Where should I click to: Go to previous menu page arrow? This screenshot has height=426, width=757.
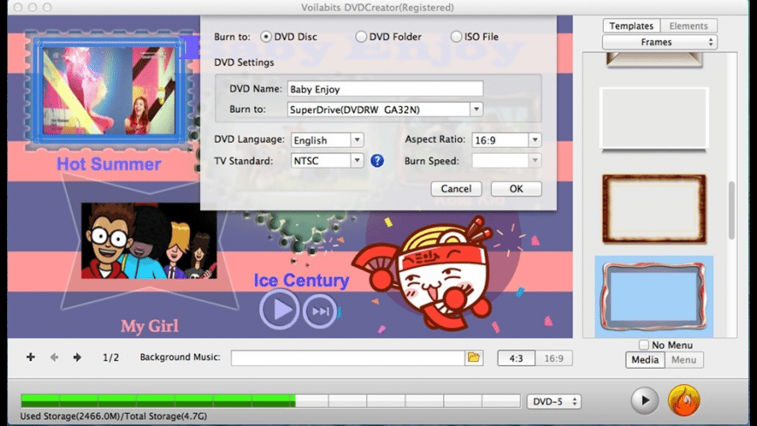[x=54, y=357]
